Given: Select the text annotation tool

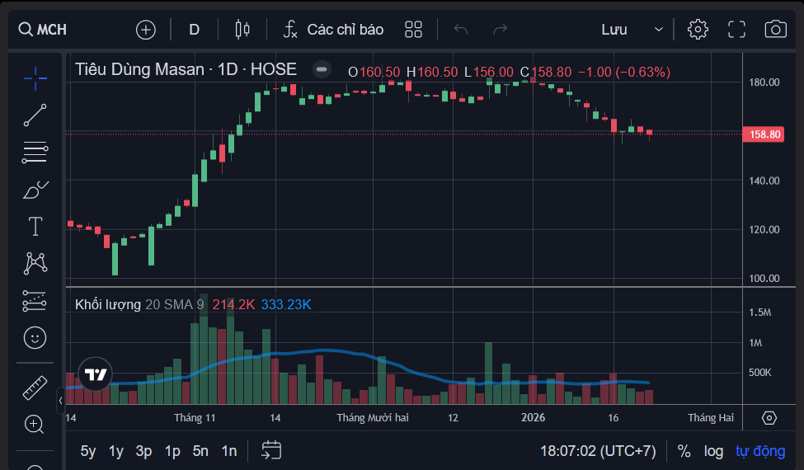Looking at the screenshot, I should (x=35, y=227).
